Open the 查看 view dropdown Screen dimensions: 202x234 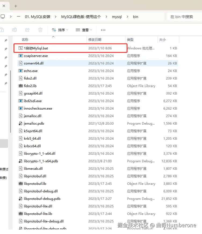tap(84, 30)
